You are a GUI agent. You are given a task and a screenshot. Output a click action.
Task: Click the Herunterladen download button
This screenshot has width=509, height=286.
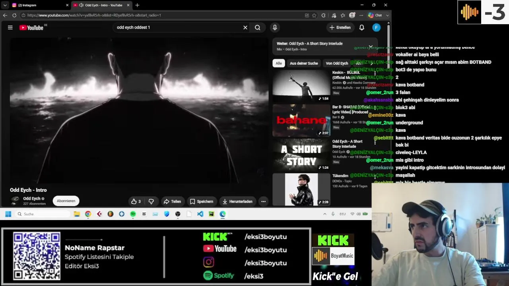coord(237,201)
